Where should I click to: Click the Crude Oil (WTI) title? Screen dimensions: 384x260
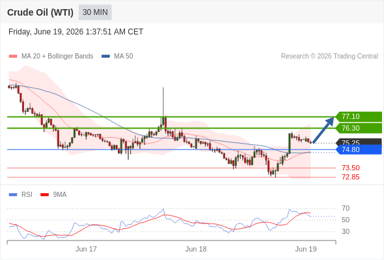[40, 12]
